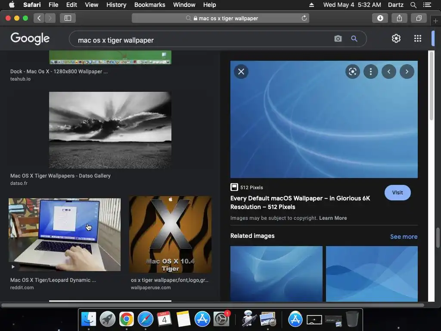Click the Share button in Safari toolbar
The height and width of the screenshot is (331, 441).
click(x=399, y=18)
